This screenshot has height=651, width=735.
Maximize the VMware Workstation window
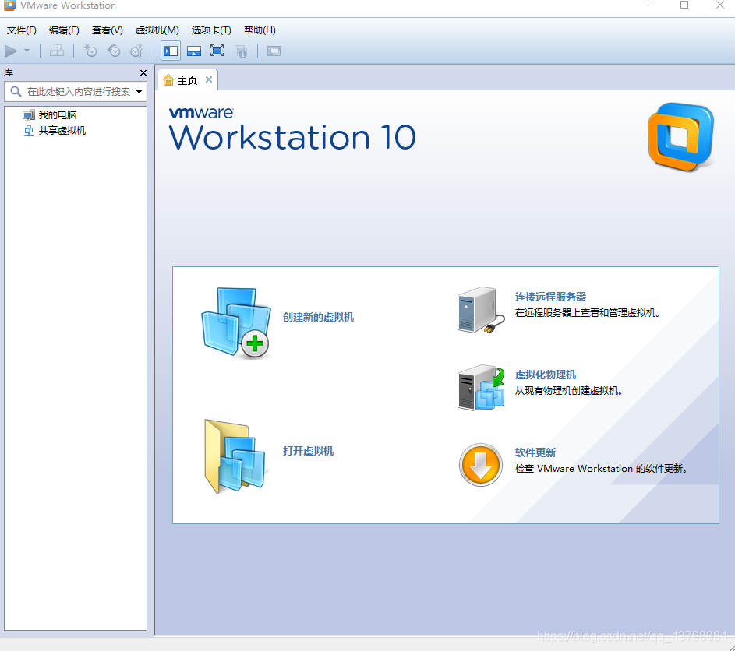coord(684,5)
